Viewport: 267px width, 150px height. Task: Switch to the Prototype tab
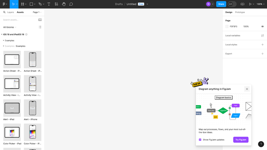pyautogui.click(x=240, y=12)
